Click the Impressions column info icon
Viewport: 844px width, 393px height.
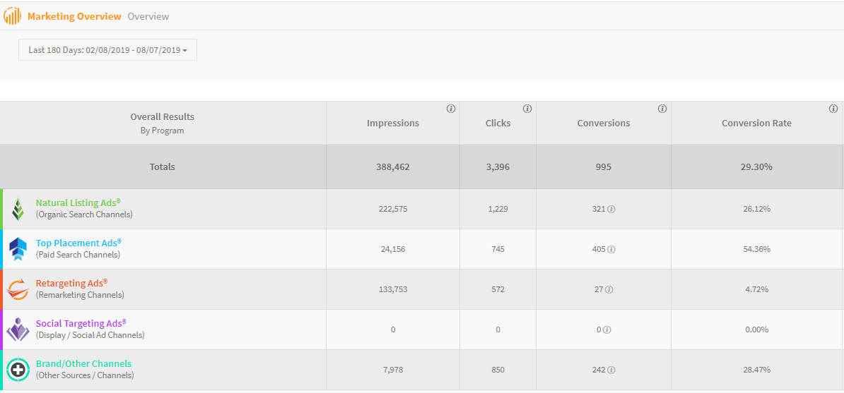click(x=451, y=109)
